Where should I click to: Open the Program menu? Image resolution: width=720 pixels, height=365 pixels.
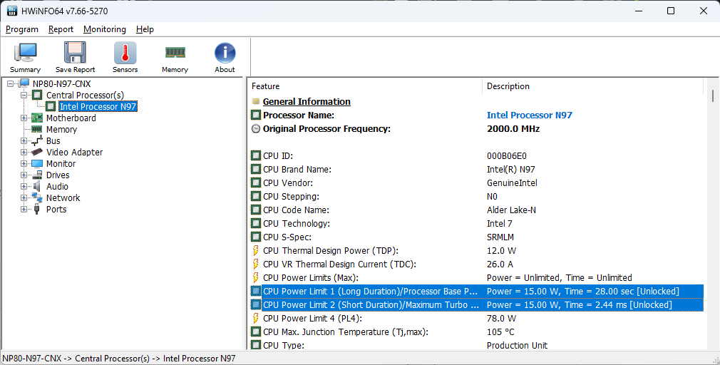point(22,29)
